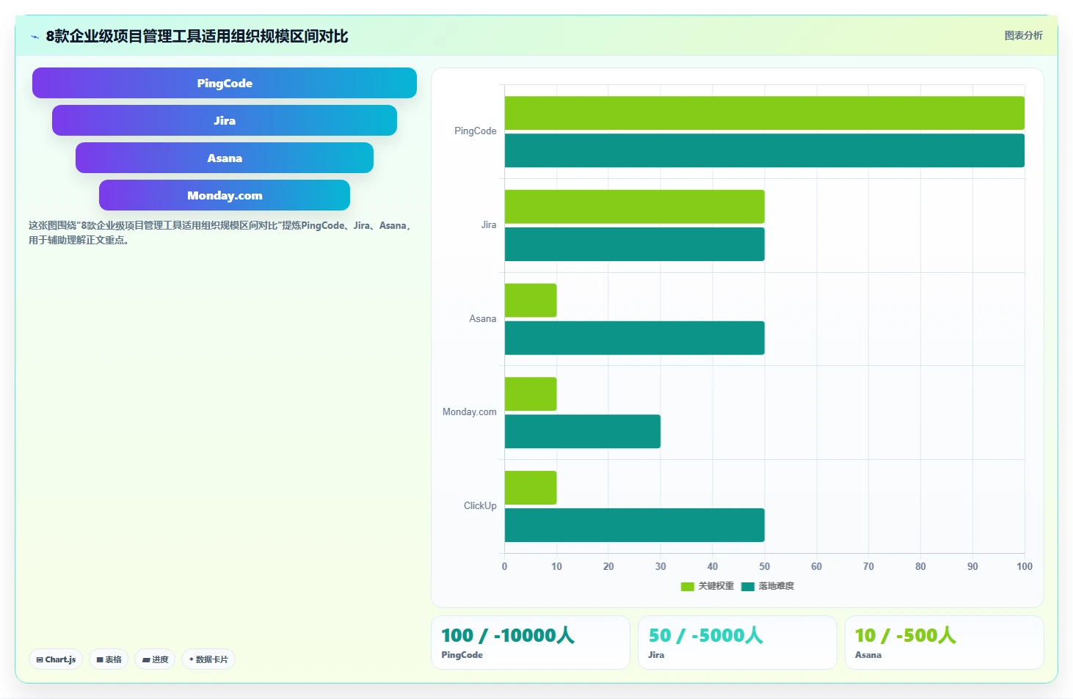The height and width of the screenshot is (699, 1073).
Task: Click PingCode's green 关键权重 bar
Action: tap(764, 113)
